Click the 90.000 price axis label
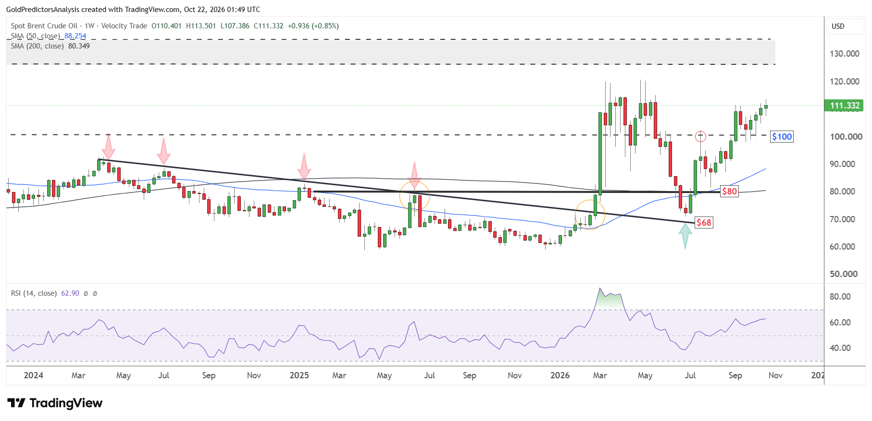872x421 pixels. point(842,164)
